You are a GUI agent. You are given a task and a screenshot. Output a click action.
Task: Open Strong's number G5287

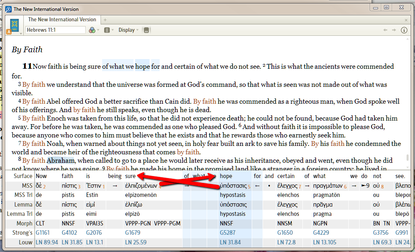(x=228, y=233)
